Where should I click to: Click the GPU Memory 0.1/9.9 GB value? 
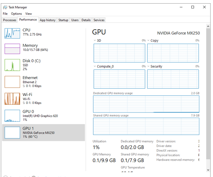pyautogui.click(x=104, y=161)
